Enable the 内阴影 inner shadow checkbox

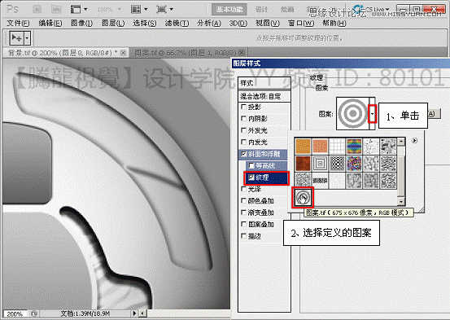(243, 118)
